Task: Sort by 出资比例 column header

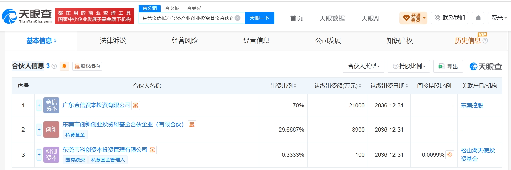Action: click(x=283, y=86)
